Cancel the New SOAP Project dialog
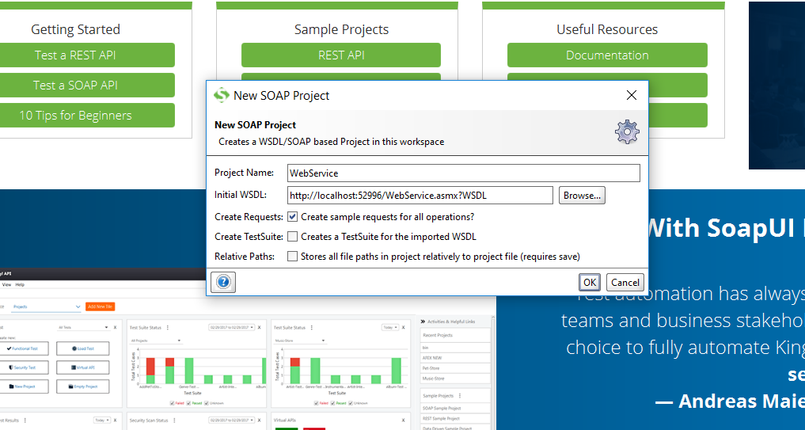This screenshot has height=430, width=805. point(625,282)
